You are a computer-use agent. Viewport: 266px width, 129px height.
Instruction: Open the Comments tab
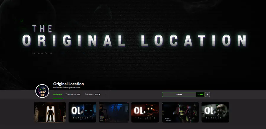(x=73, y=94)
